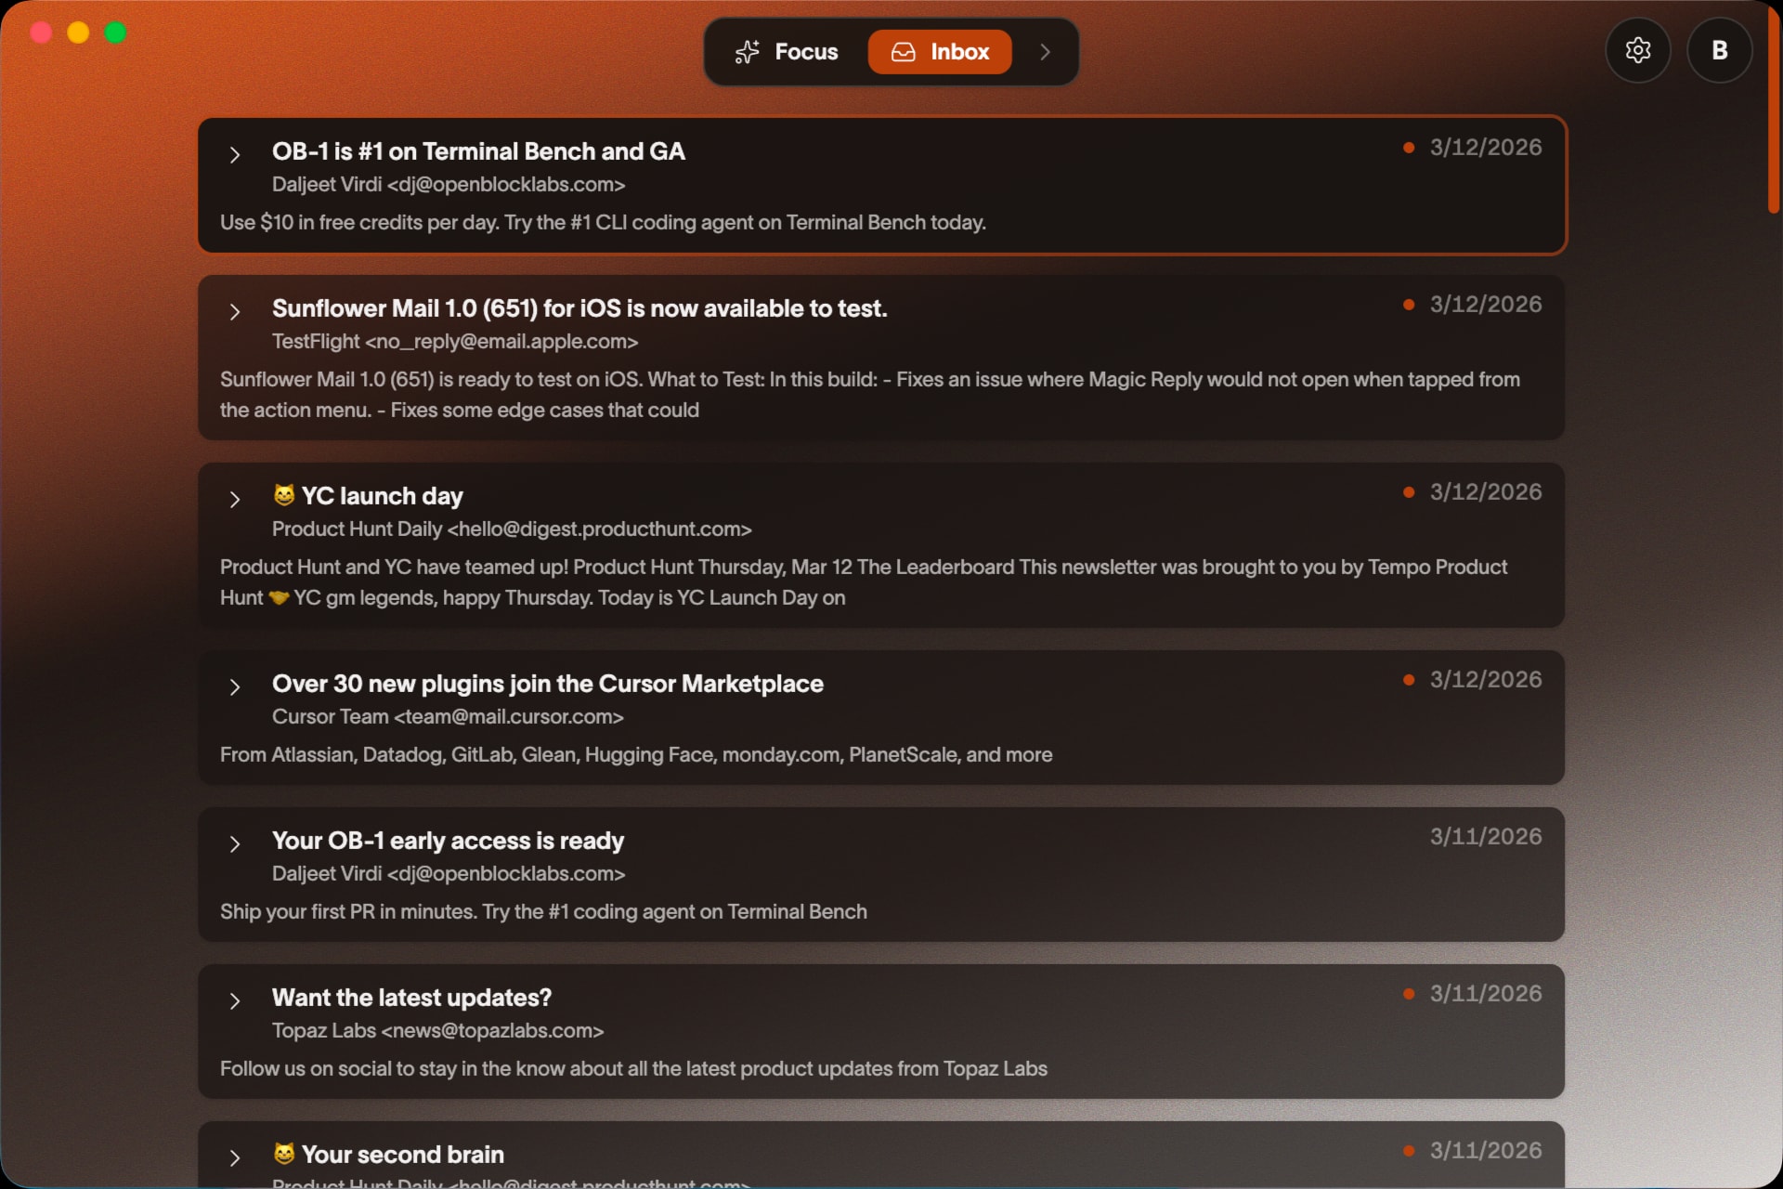The height and width of the screenshot is (1189, 1783).
Task: Expand the Cursor Marketplace plugins email
Action: (235, 686)
